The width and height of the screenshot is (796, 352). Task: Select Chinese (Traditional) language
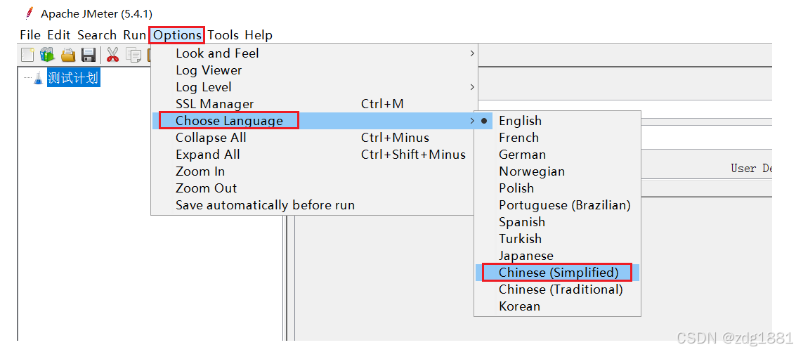click(557, 289)
